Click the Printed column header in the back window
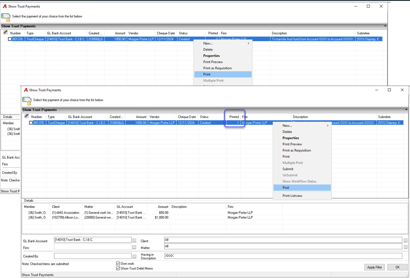 (212, 33)
